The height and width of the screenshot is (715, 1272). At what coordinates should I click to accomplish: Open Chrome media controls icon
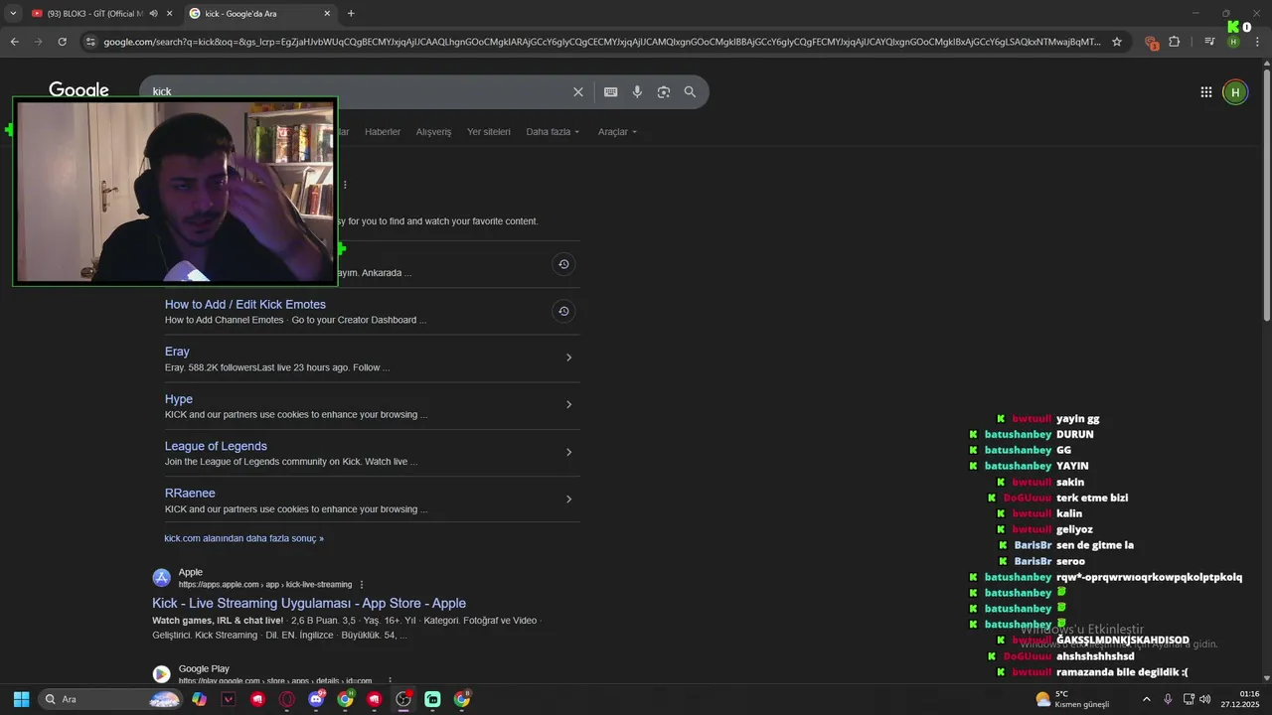pos(1208,42)
